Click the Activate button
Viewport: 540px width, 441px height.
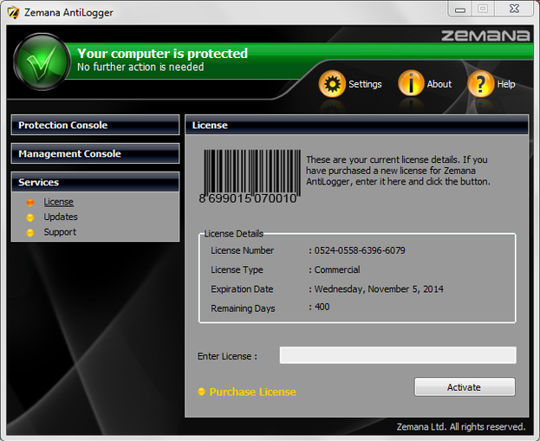pyautogui.click(x=465, y=387)
